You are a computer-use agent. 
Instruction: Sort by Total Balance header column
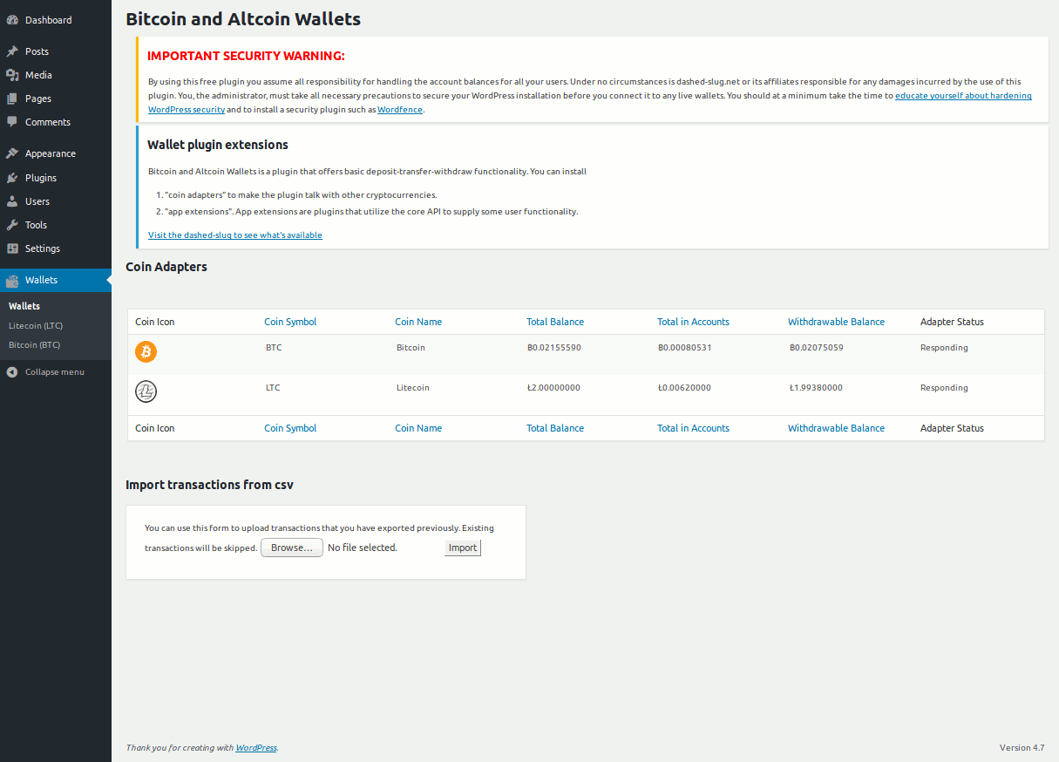(x=555, y=322)
